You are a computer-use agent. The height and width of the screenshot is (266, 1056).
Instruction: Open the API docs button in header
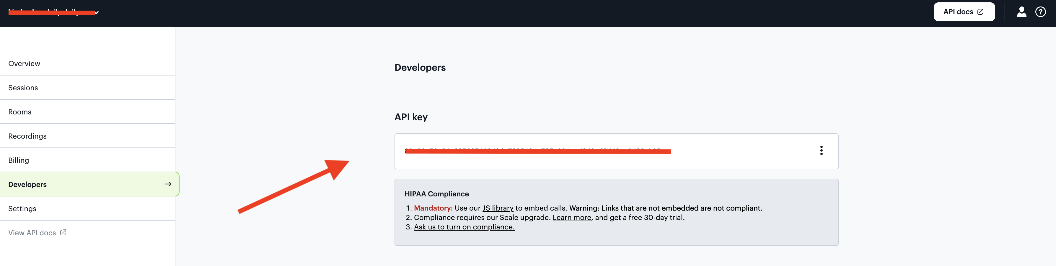pos(964,12)
